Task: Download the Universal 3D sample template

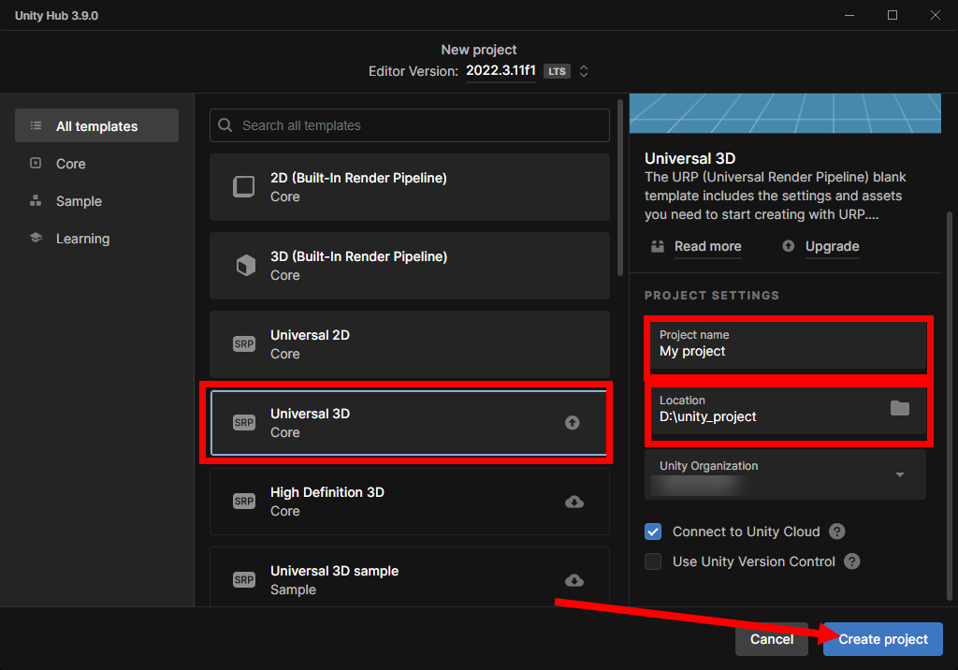Action: [x=574, y=580]
